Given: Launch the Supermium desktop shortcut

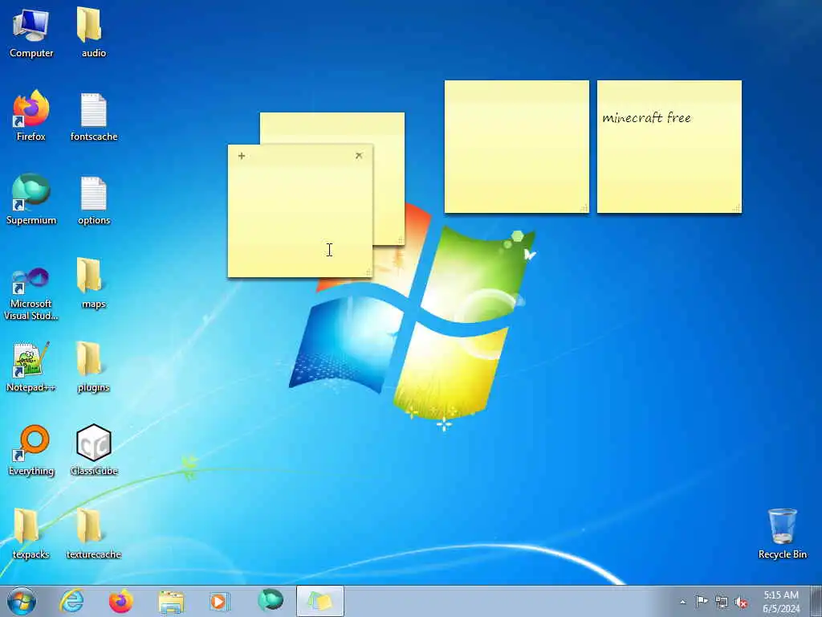Looking at the screenshot, I should click(31, 199).
